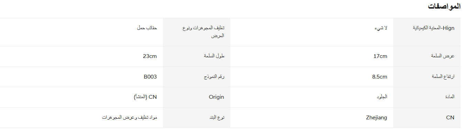Click the الجلود material value
The width and height of the screenshot is (463, 131).
coord(382,97)
